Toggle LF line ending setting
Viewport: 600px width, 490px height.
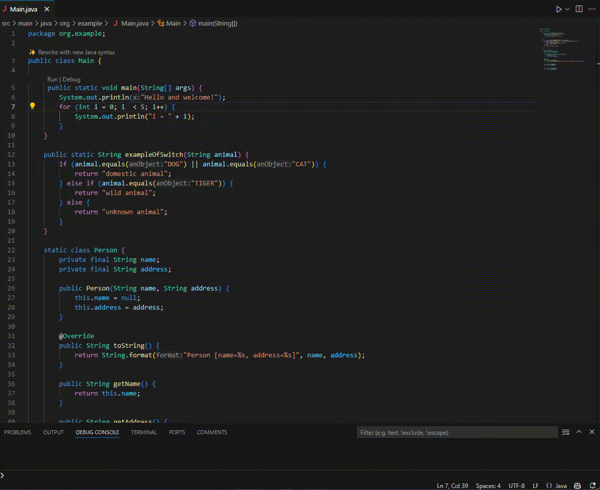pyautogui.click(x=536, y=485)
